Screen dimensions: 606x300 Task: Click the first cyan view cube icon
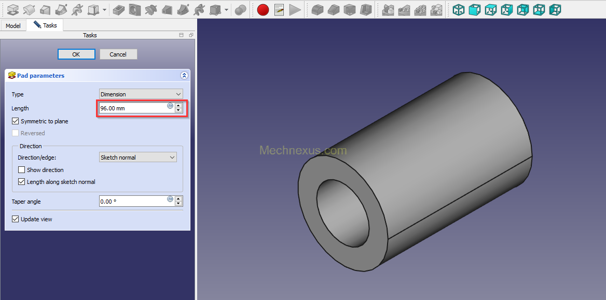pyautogui.click(x=459, y=9)
